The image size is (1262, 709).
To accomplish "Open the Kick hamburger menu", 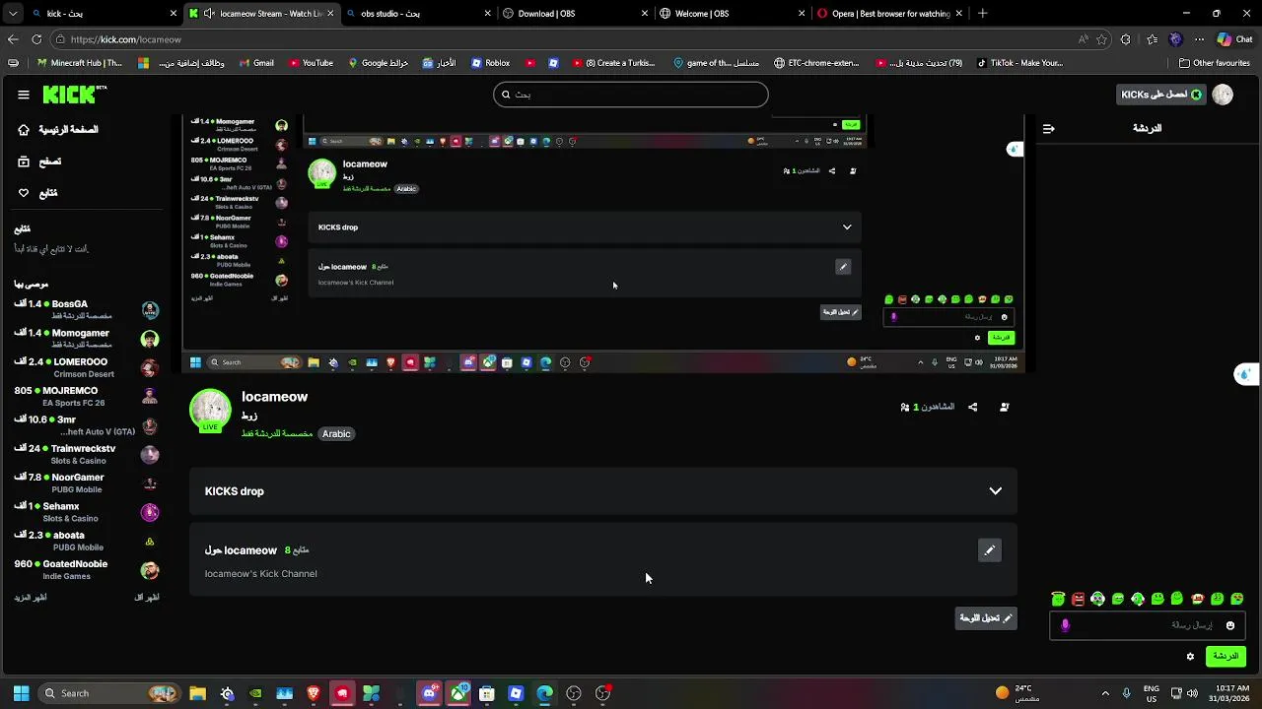I will pos(24,95).
